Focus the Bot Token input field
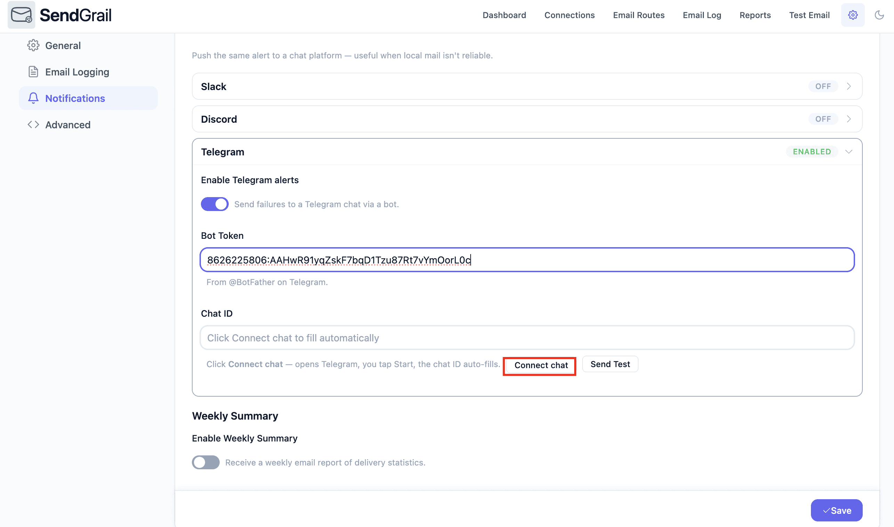Image resolution: width=894 pixels, height=527 pixels. click(x=527, y=260)
